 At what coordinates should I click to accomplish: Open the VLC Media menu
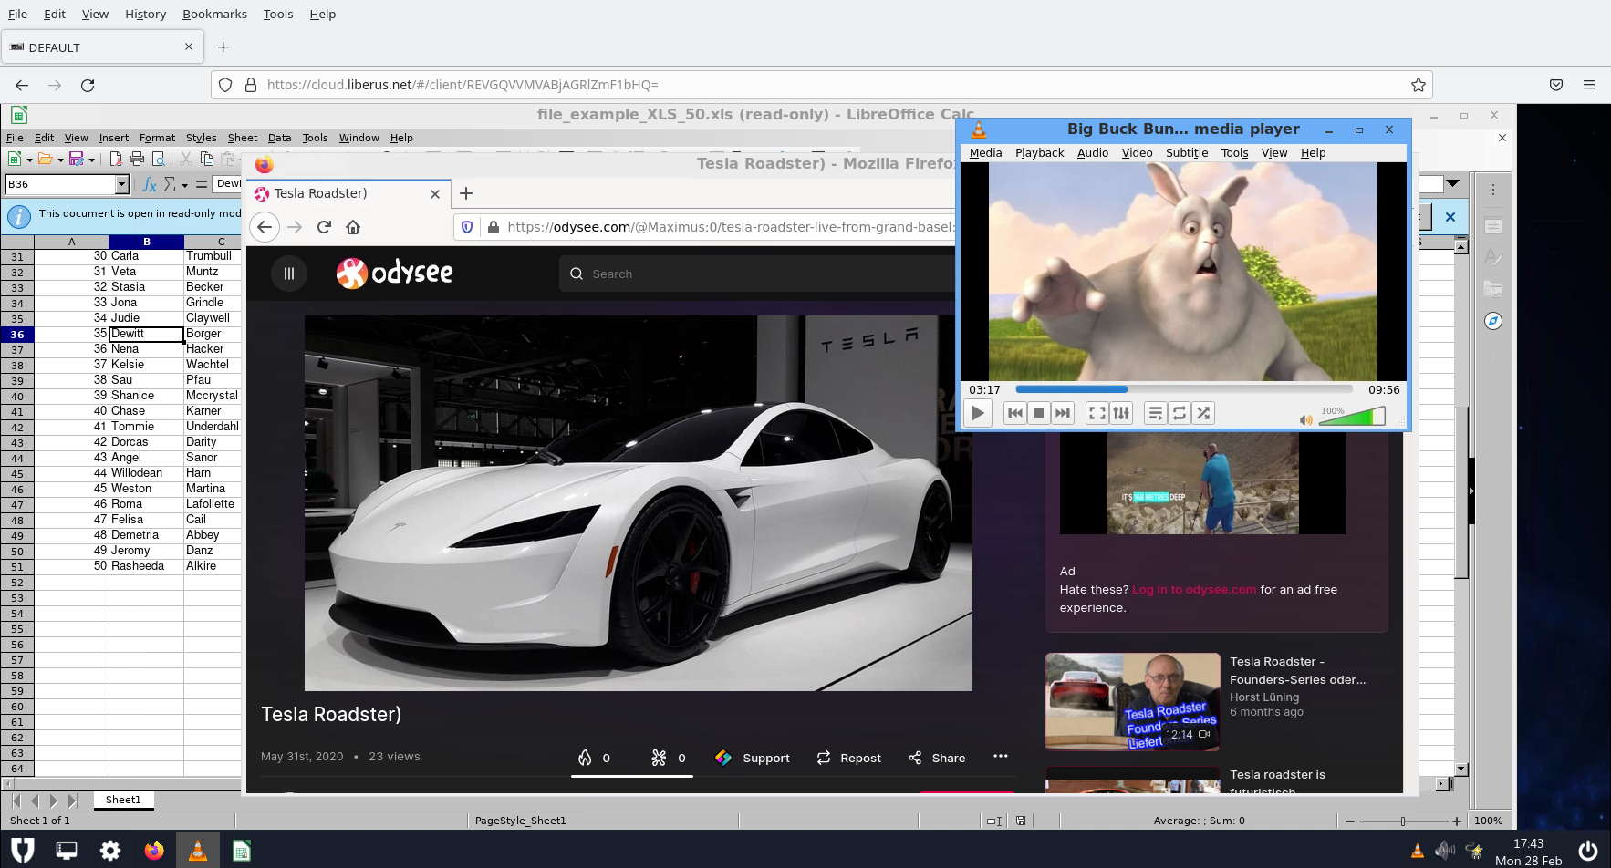(x=985, y=153)
